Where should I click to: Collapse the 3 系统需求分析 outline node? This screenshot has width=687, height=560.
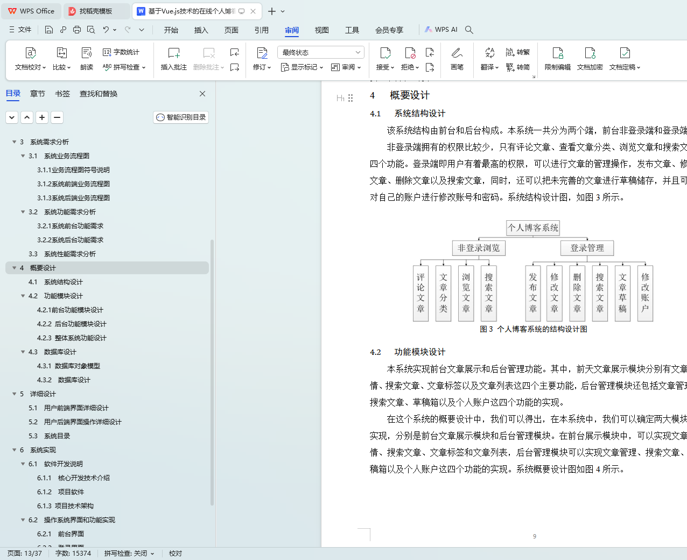point(14,142)
